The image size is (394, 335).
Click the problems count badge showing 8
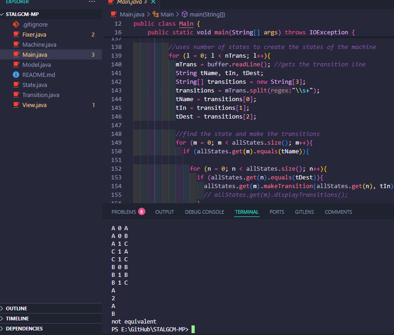142,212
